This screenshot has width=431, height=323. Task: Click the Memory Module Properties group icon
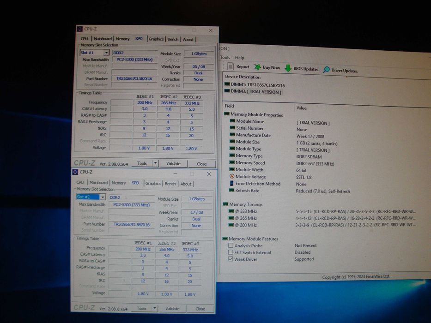coord(227,114)
